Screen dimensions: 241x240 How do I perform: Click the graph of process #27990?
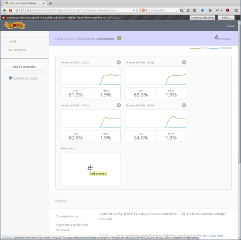(156, 120)
